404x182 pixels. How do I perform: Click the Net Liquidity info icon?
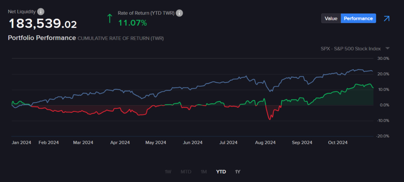click(x=41, y=11)
